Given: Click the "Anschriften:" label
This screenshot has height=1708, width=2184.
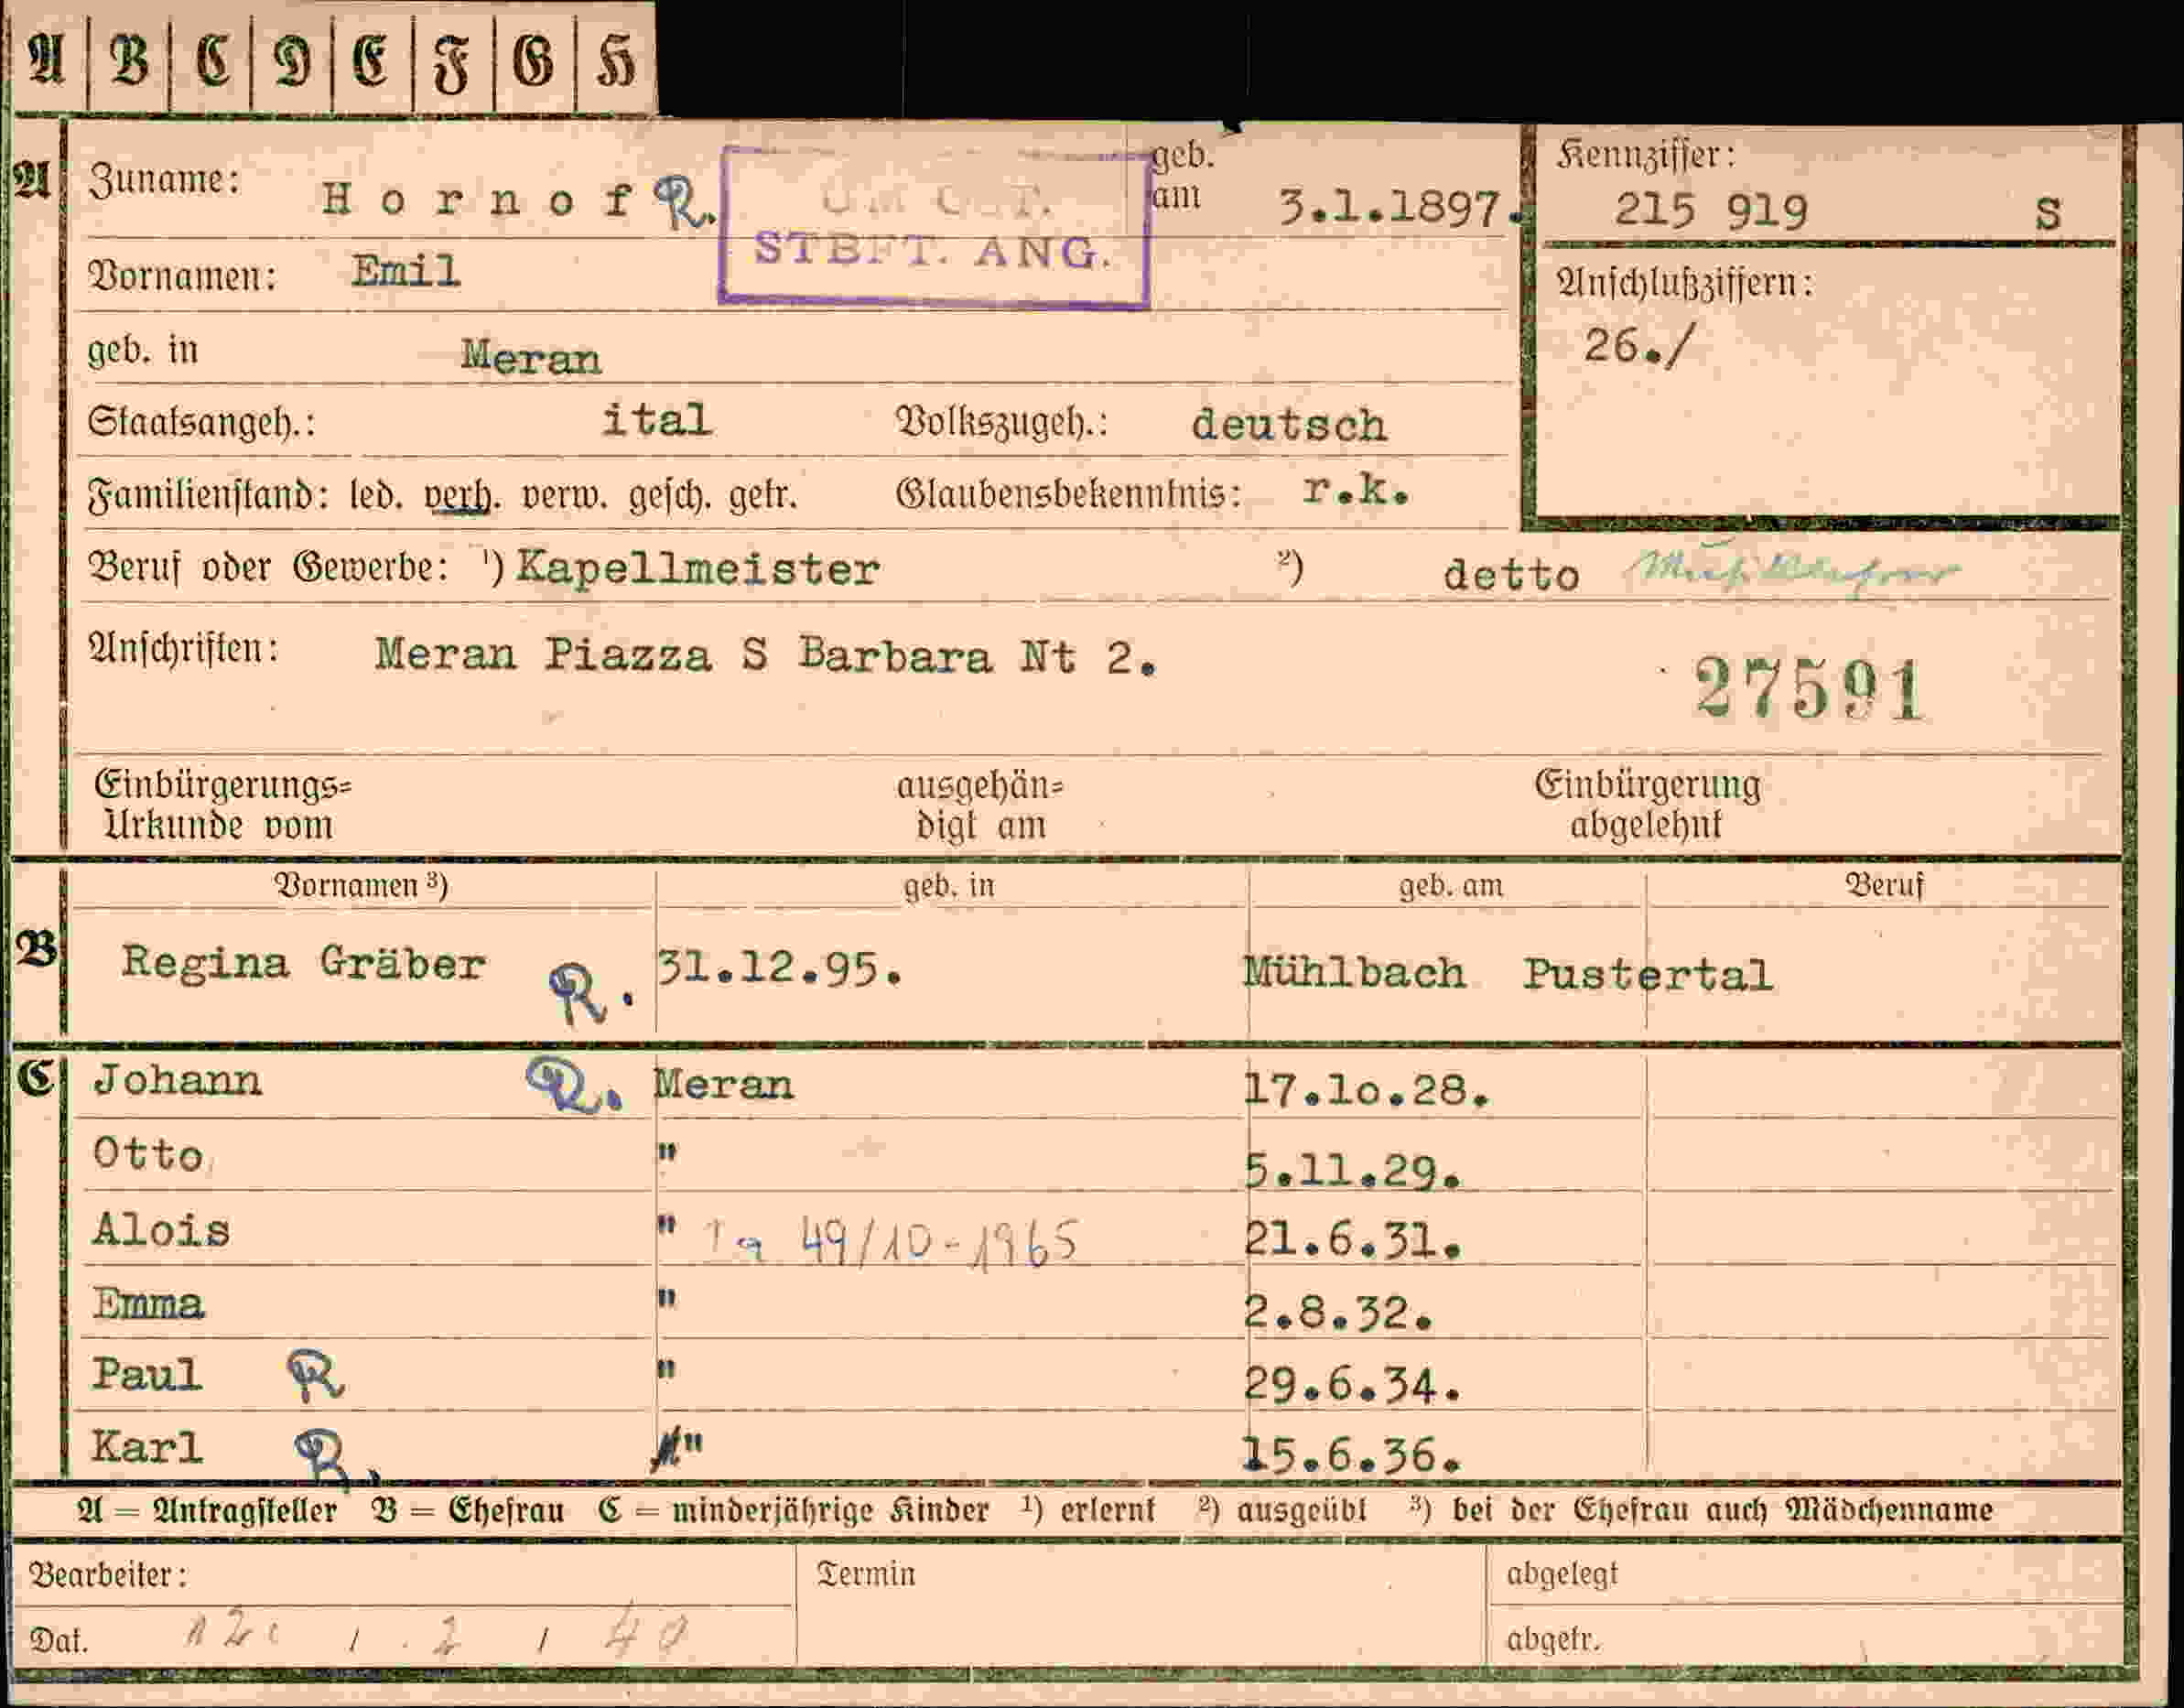Looking at the screenshot, I should (x=184, y=649).
